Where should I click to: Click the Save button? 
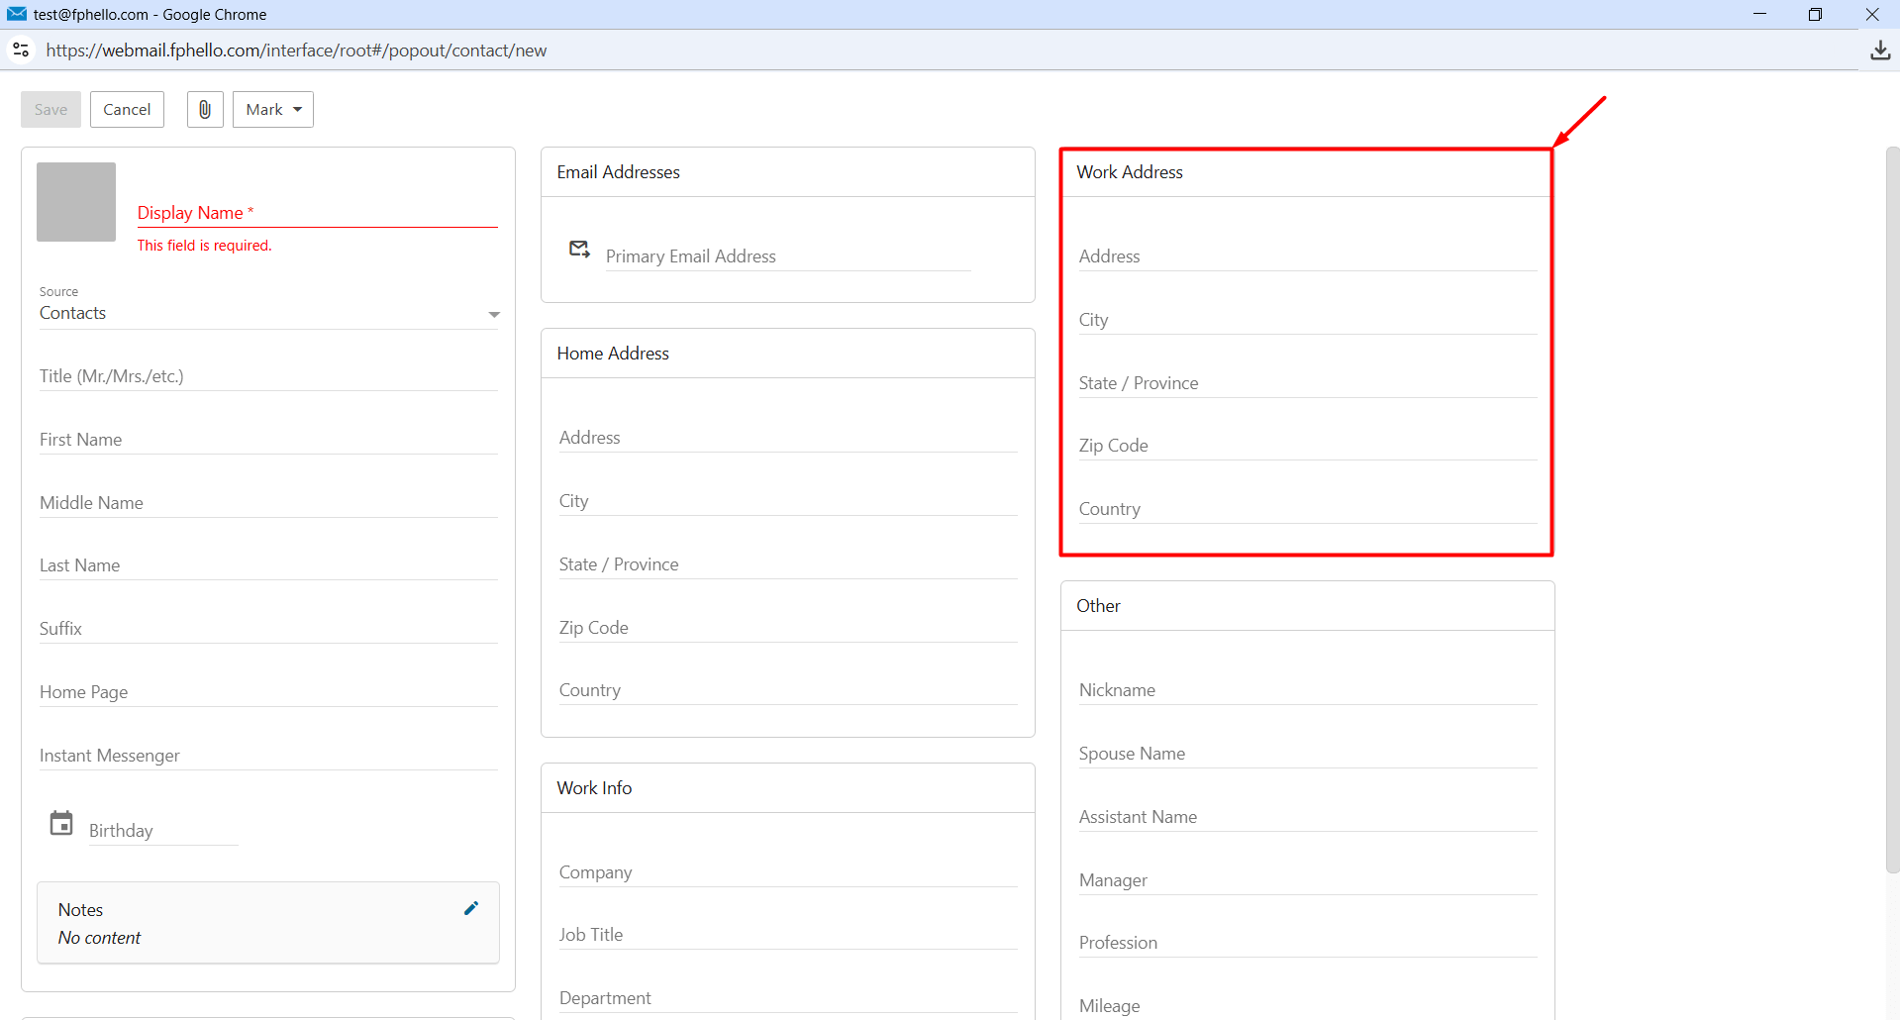(50, 109)
